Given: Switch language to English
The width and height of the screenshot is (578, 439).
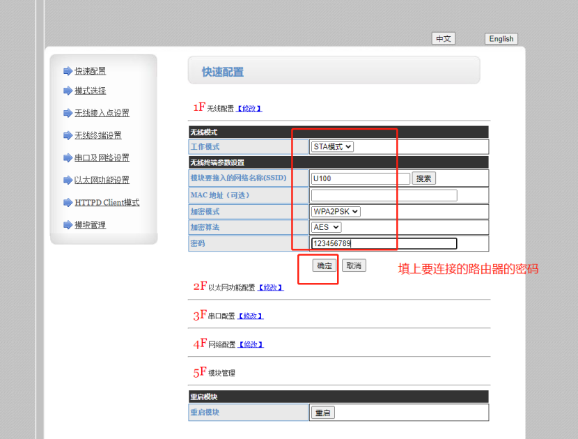Looking at the screenshot, I should point(501,39).
